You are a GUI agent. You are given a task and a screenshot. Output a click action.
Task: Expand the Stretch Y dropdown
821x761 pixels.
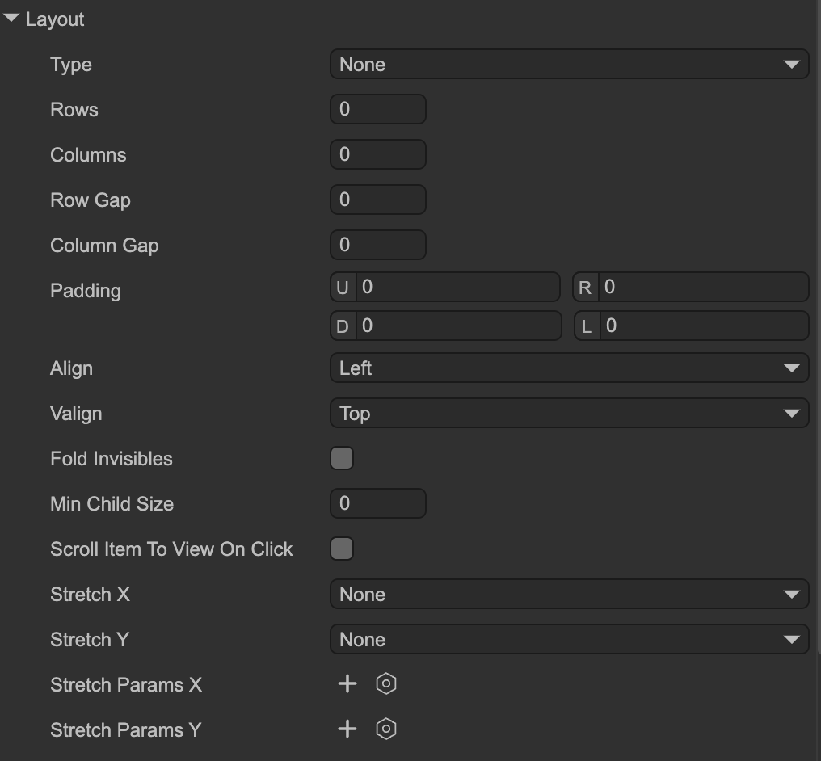[569, 640]
